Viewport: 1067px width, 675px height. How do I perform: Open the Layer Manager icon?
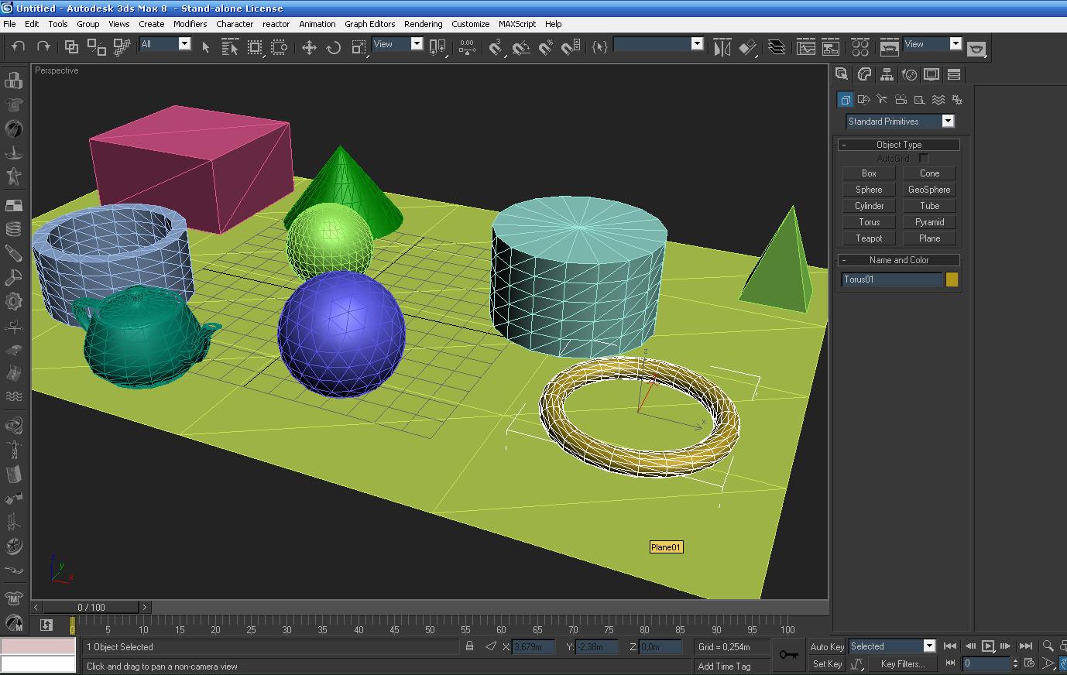click(x=777, y=47)
